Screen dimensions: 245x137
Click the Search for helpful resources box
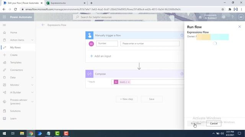tap(115, 17)
